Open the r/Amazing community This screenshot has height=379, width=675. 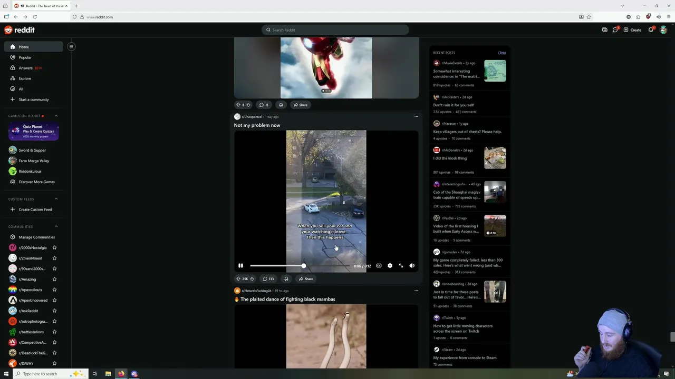[27, 279]
